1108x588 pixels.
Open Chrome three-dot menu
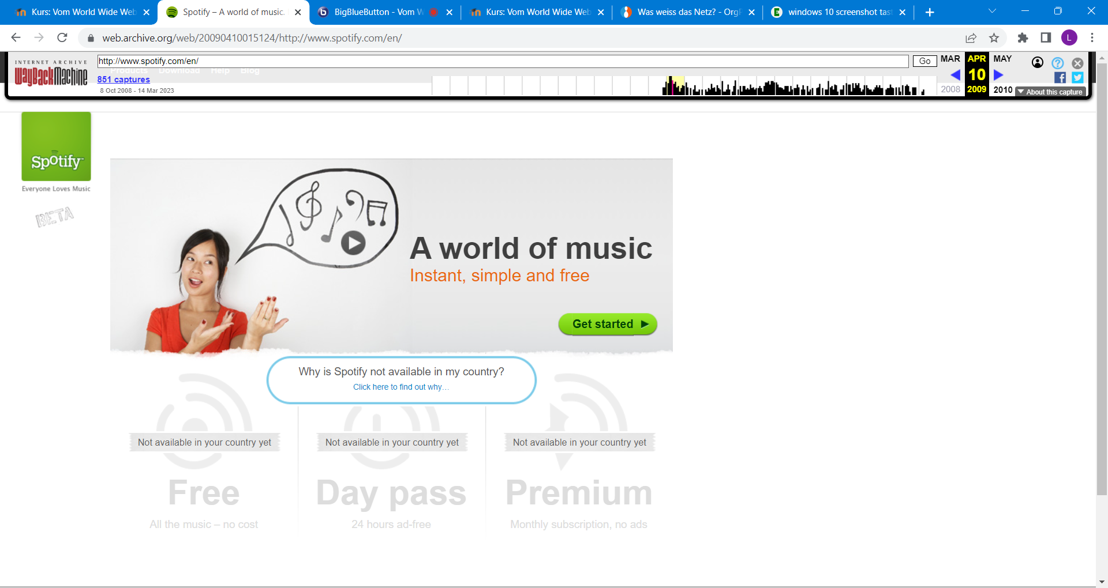click(x=1092, y=38)
